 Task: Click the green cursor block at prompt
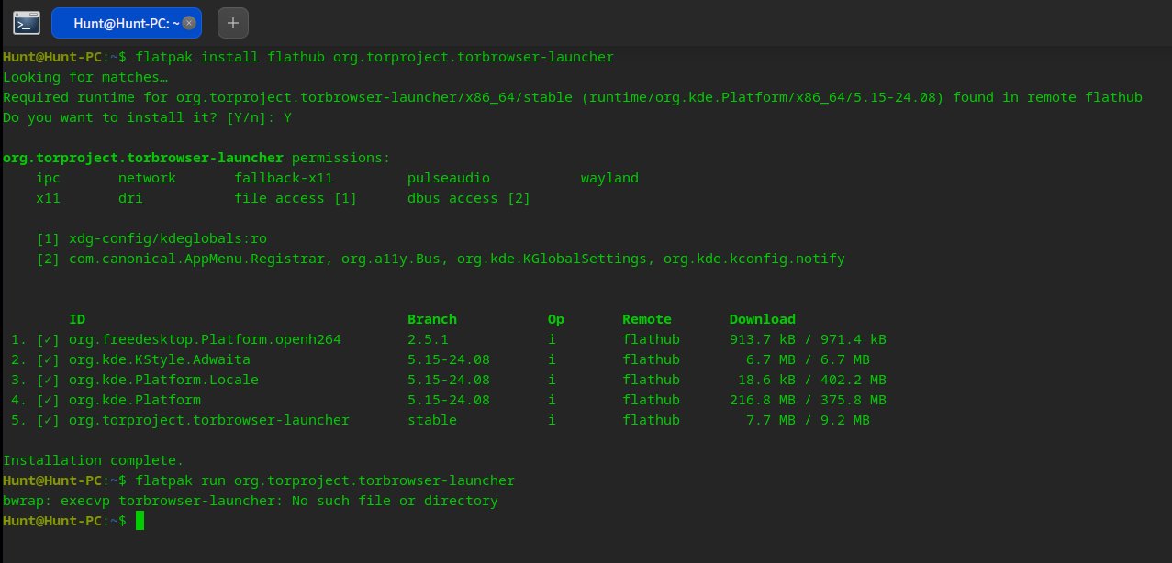point(140,521)
